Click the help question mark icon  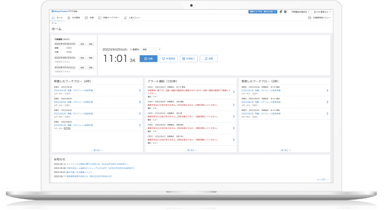pyautogui.click(x=286, y=11)
